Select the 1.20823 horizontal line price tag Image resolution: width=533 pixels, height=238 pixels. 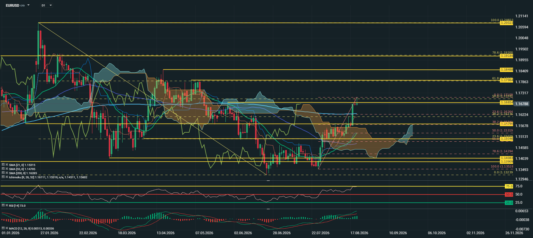pos(506,23)
